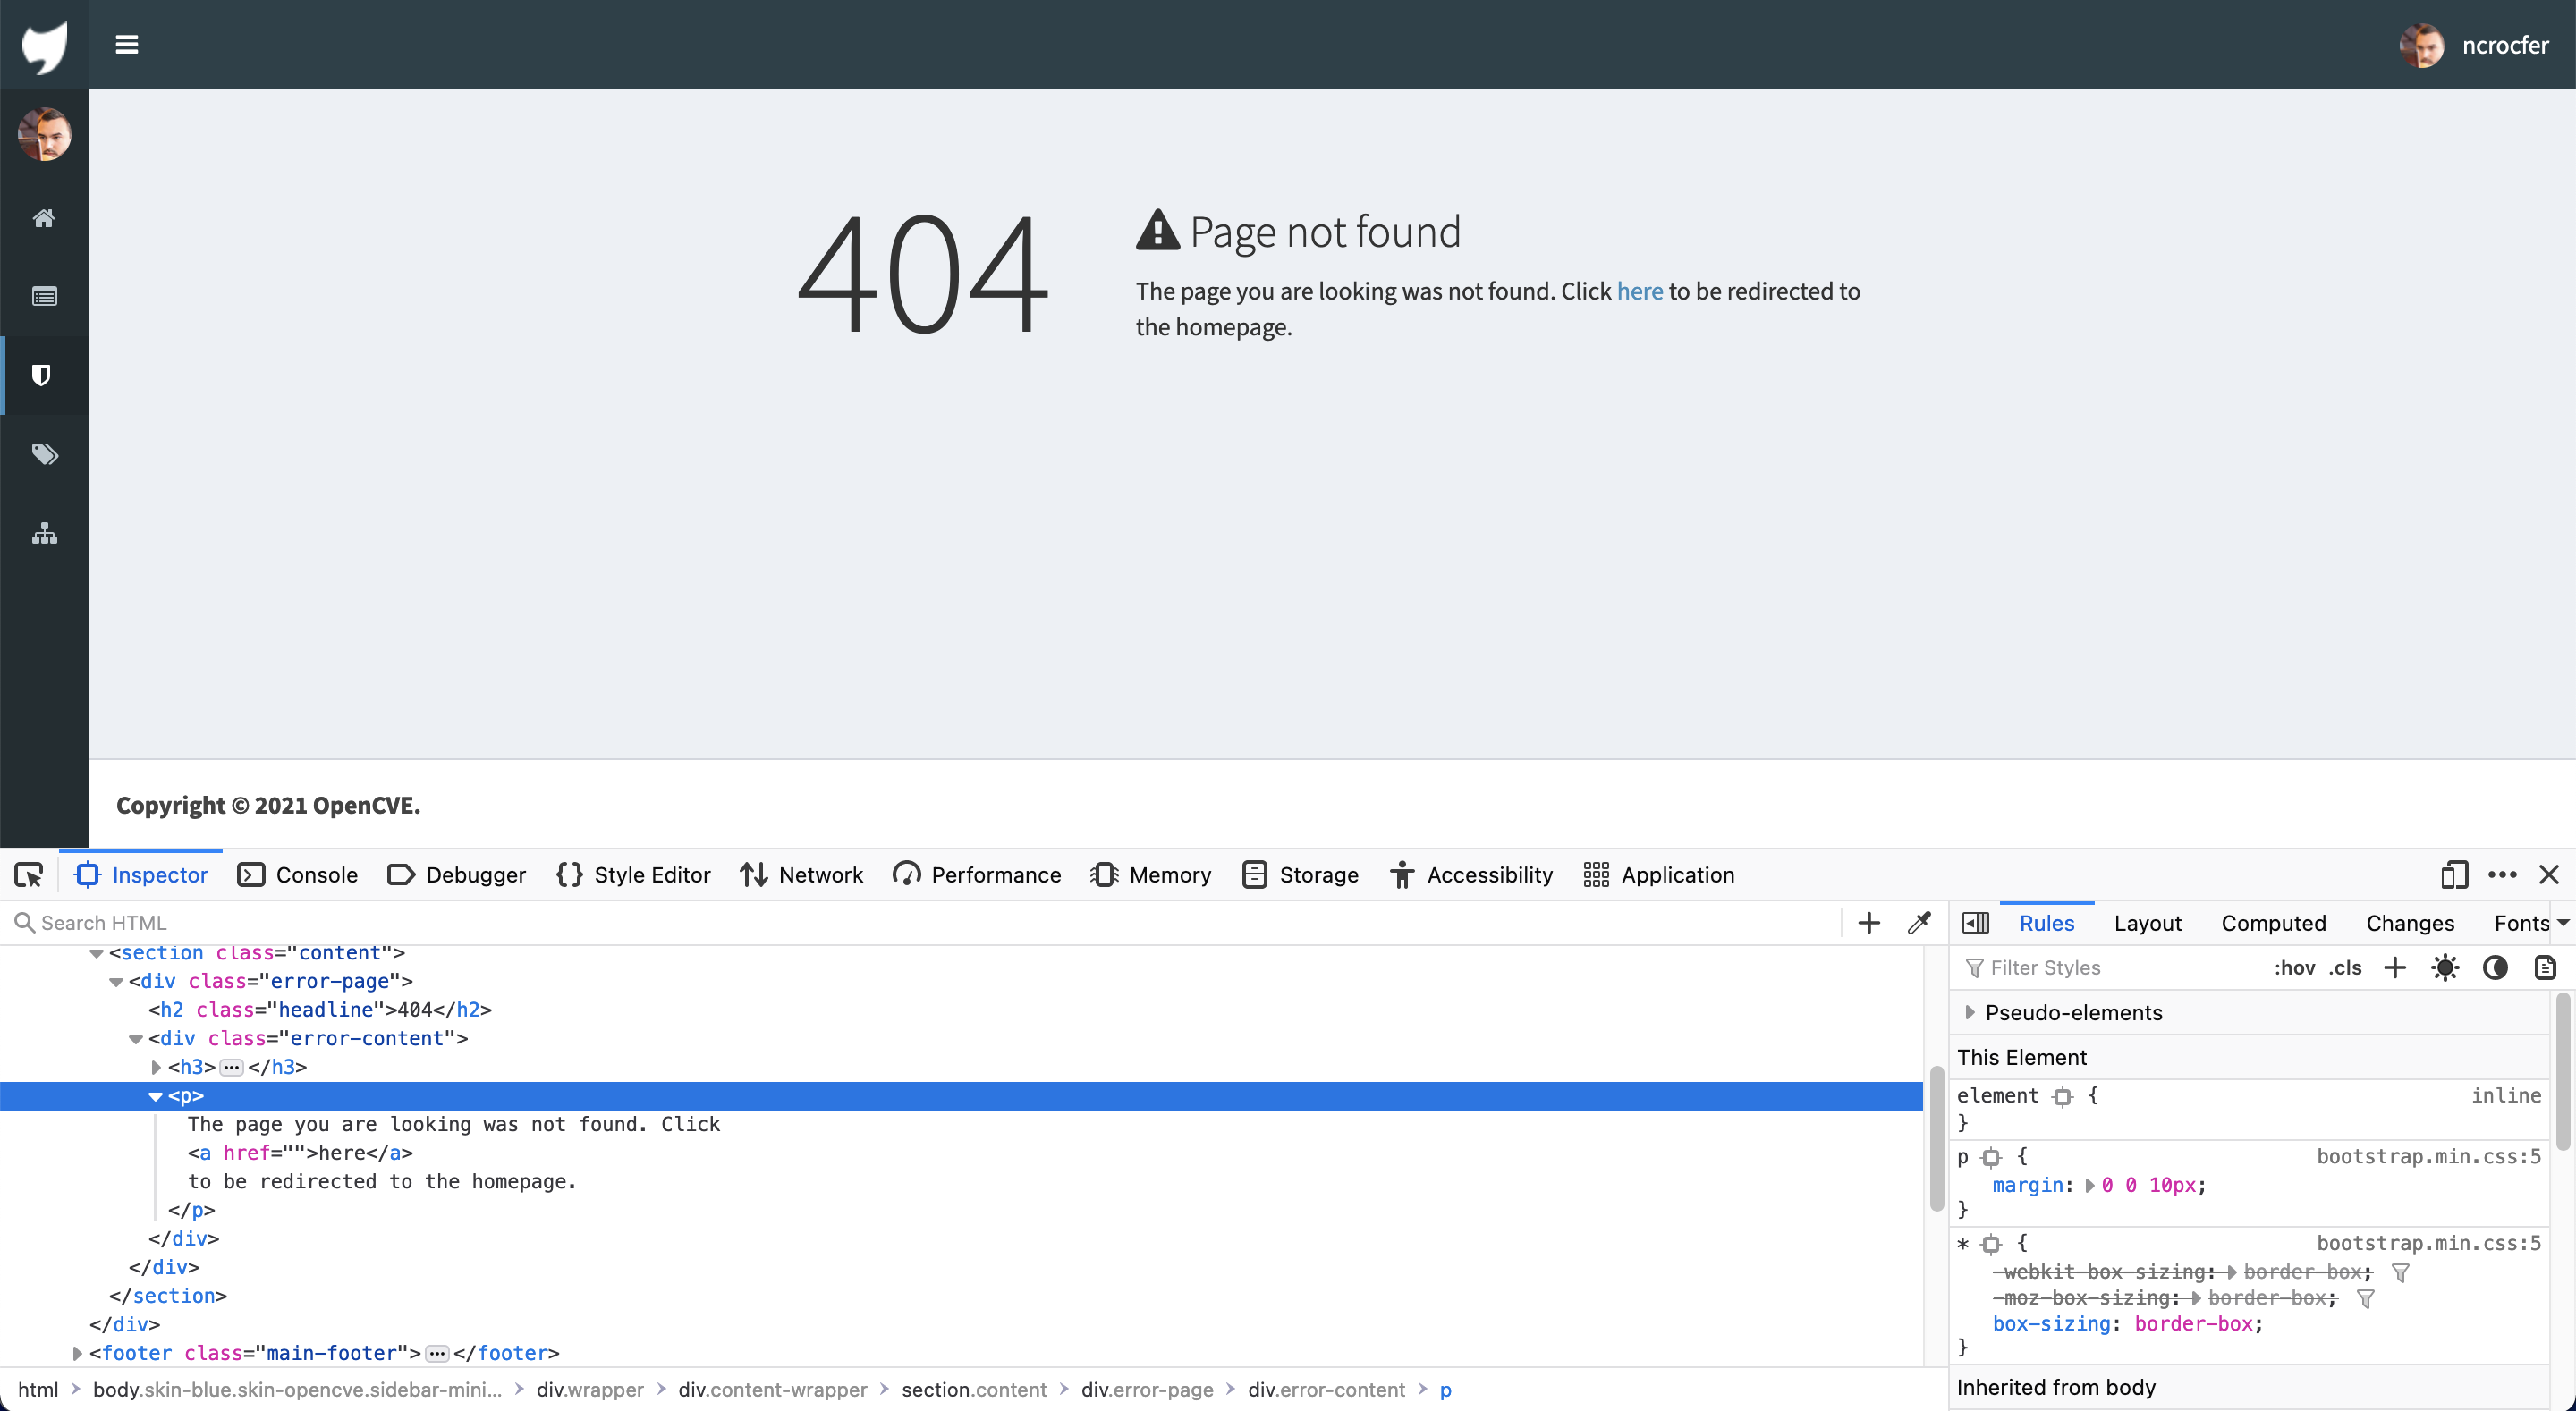Viewport: 2576px width, 1411px height.
Task: Grab the eyedropper color picker tool
Action: 1919,922
